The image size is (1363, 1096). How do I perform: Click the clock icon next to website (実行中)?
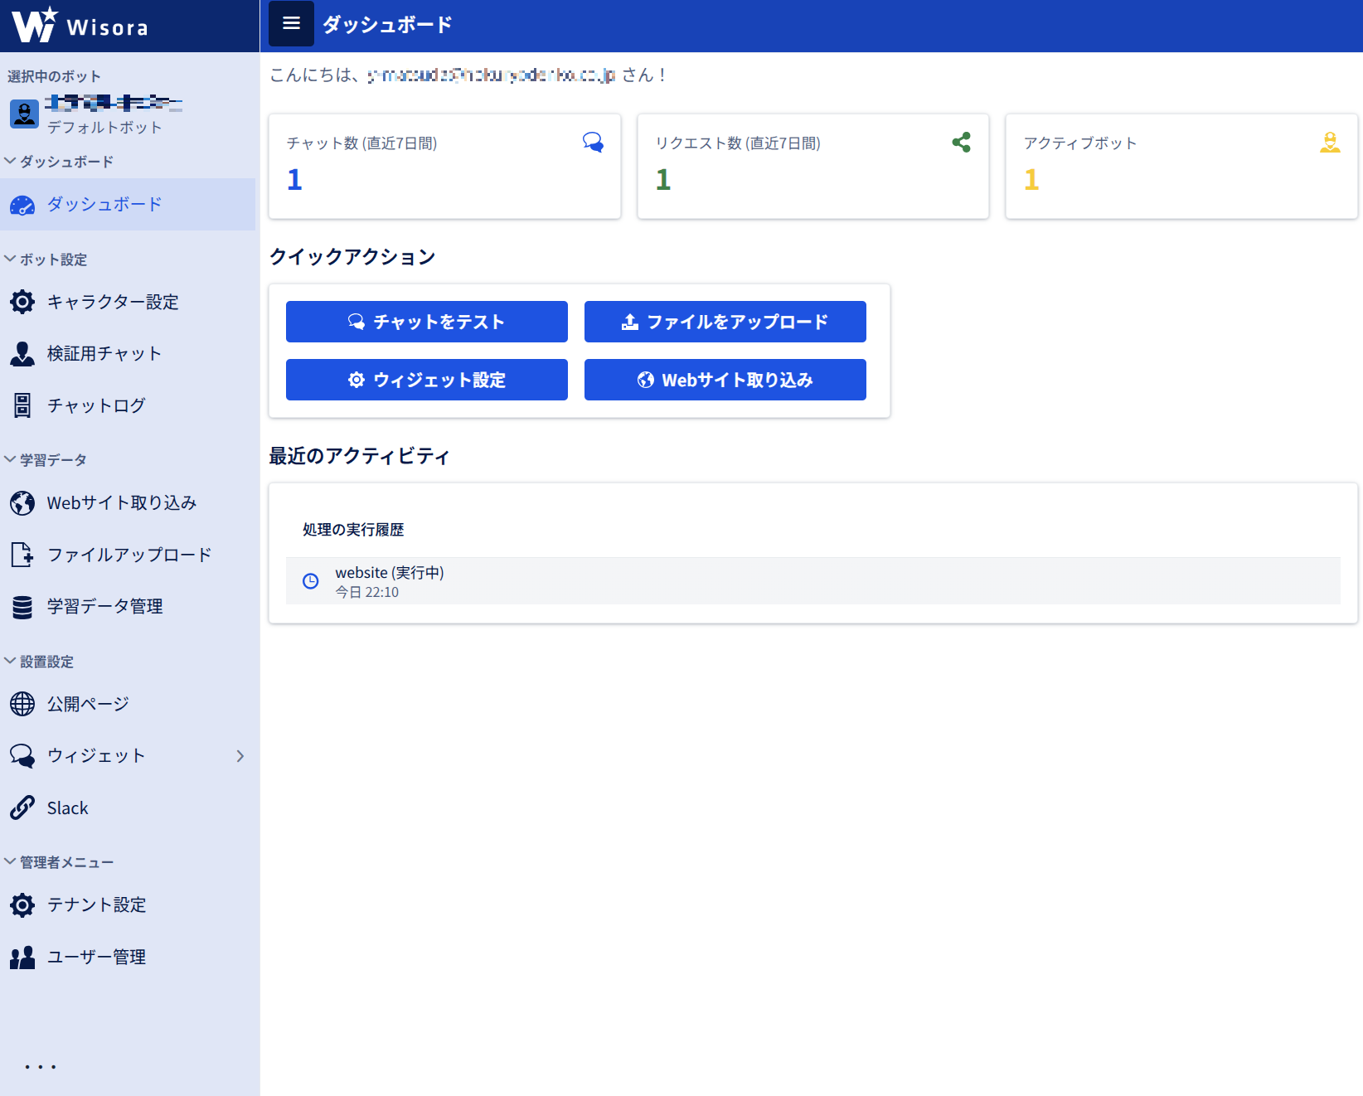[311, 581]
